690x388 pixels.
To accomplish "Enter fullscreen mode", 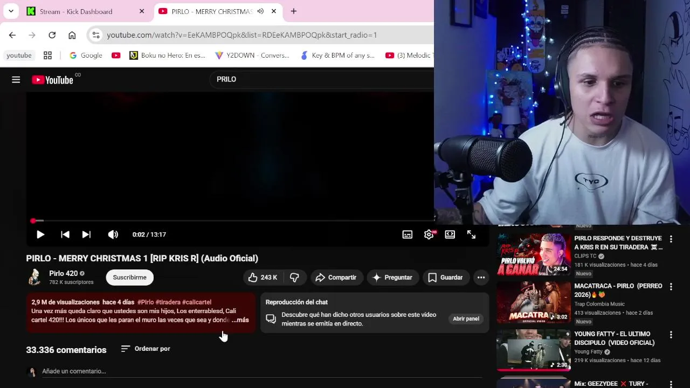I will (471, 234).
